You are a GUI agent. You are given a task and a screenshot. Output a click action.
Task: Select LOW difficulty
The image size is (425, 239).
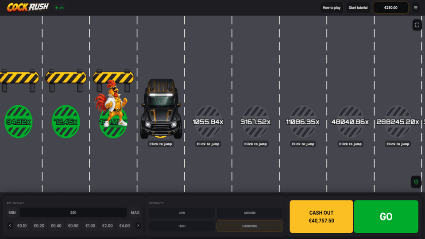[x=182, y=213]
